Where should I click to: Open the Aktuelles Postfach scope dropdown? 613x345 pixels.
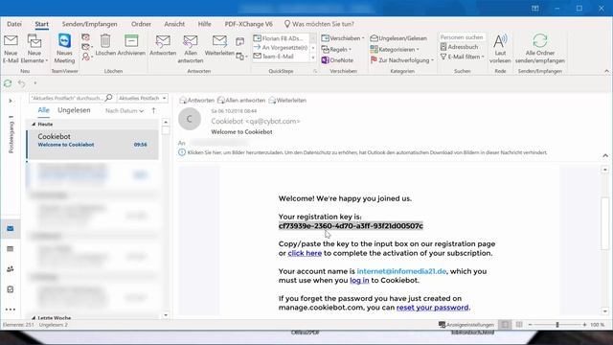point(143,98)
